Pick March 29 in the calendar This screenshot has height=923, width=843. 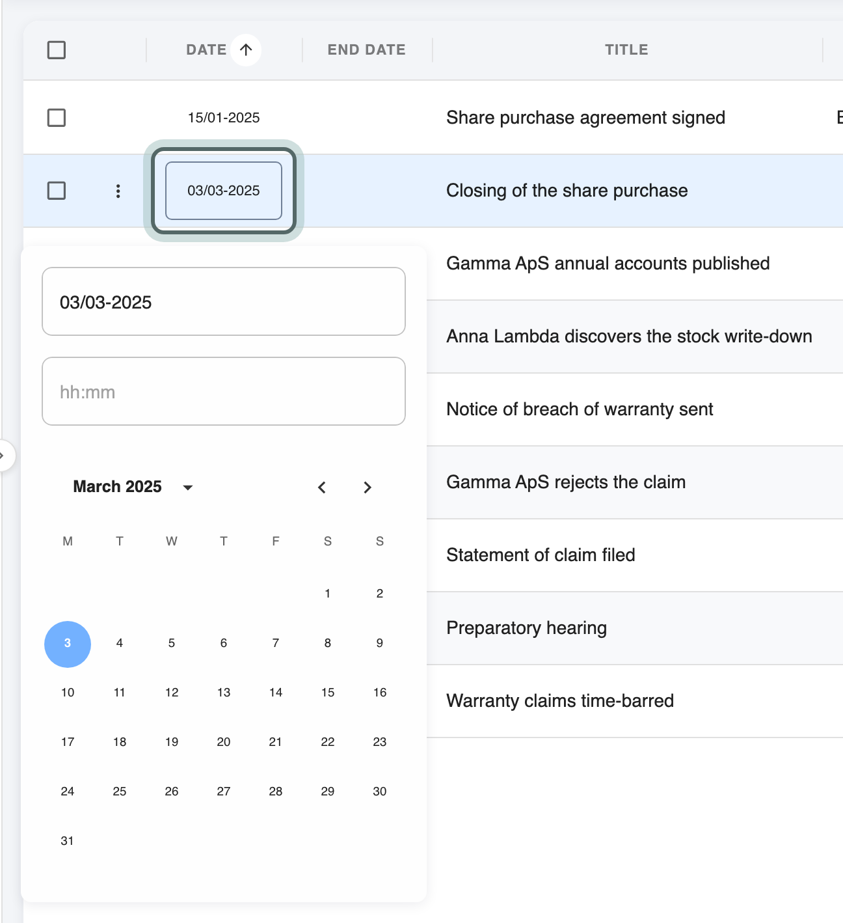pyautogui.click(x=328, y=792)
